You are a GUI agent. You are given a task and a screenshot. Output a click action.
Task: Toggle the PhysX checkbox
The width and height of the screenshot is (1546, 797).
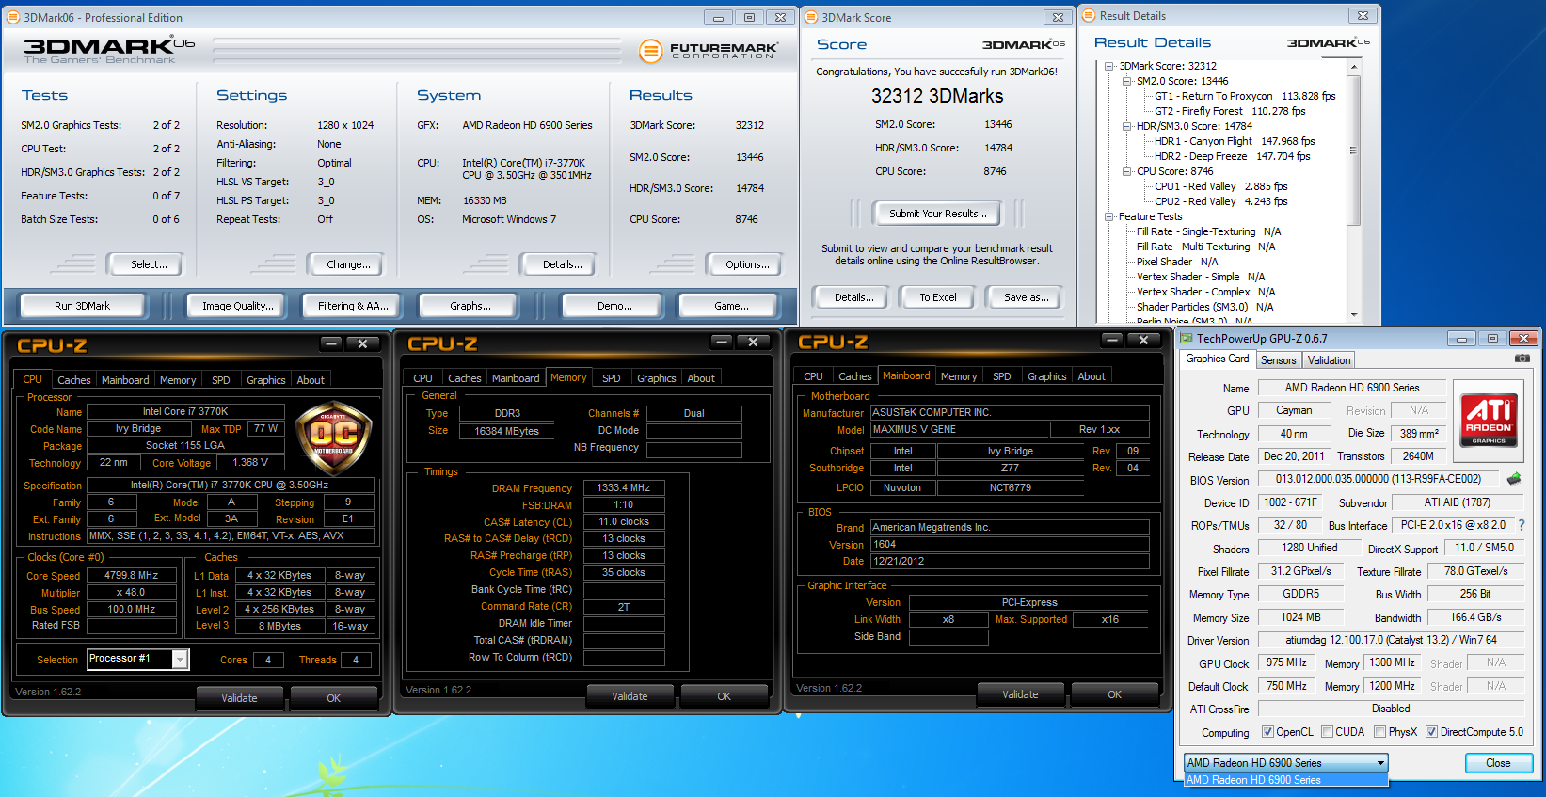tap(1379, 732)
